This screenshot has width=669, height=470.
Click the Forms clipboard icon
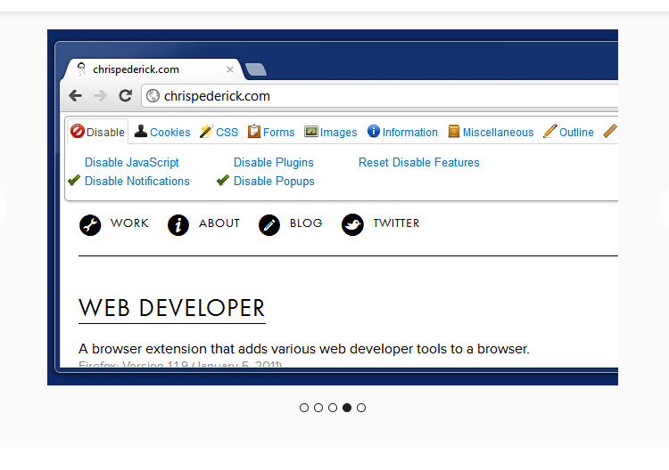(x=254, y=131)
